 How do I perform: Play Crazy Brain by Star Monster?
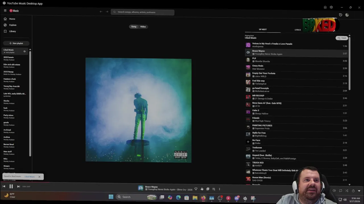click(296, 67)
